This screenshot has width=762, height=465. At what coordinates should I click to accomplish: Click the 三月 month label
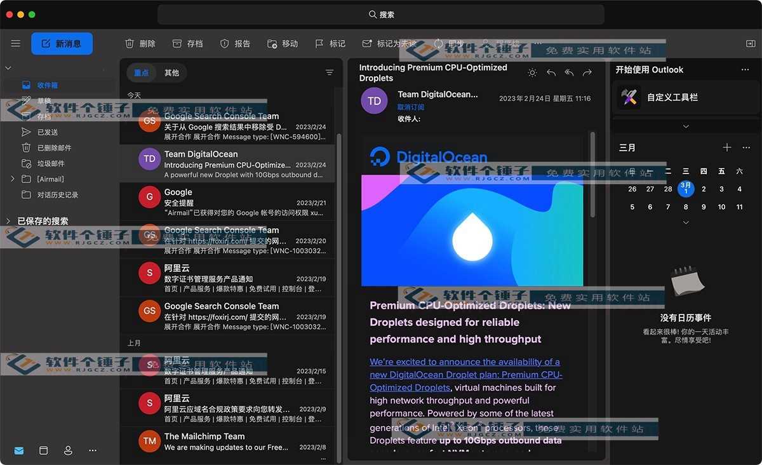pyautogui.click(x=627, y=147)
